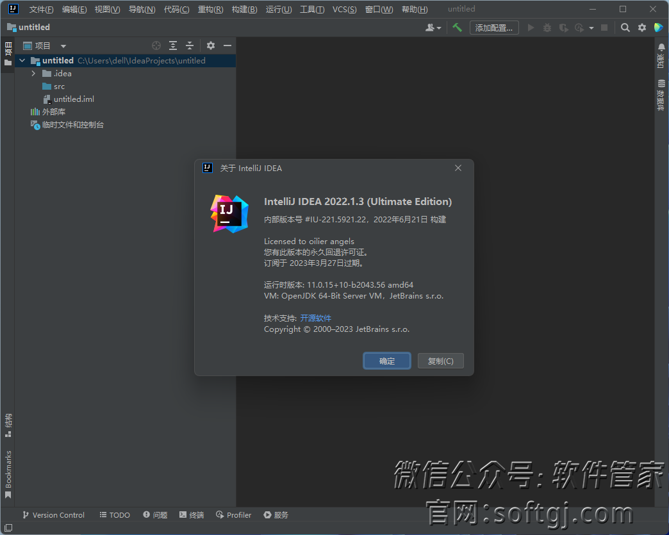Open the VCS(S) menu
Viewport: 669px width, 535px height.
tap(344, 10)
